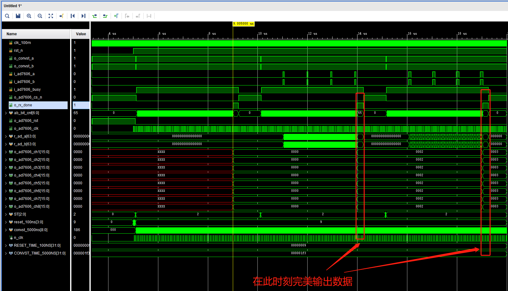Select the o_ad7606_ch5[15:0] signal
The image size is (508, 291).
[31, 183]
